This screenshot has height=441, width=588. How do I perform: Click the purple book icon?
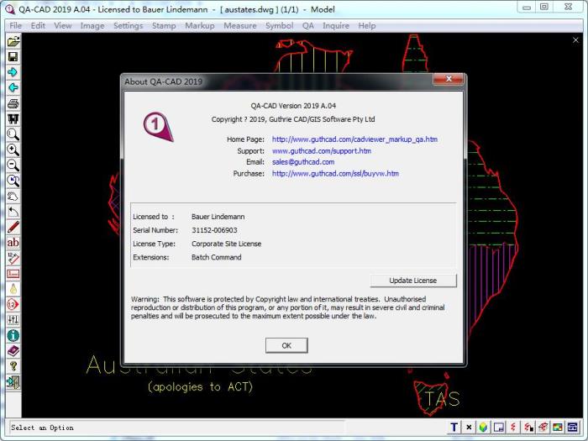pos(13,351)
